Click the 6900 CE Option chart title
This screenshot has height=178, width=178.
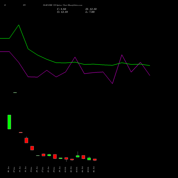pos(63,5)
